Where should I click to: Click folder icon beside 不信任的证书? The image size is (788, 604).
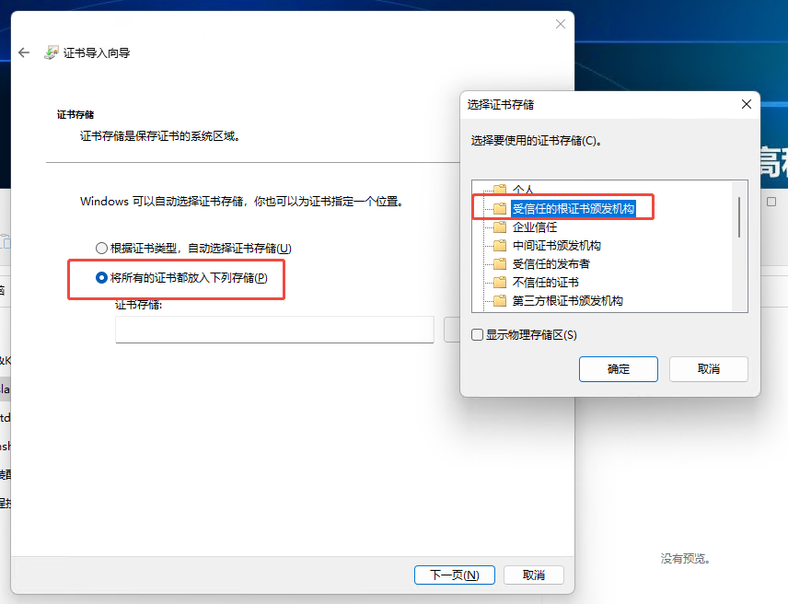pyautogui.click(x=500, y=283)
